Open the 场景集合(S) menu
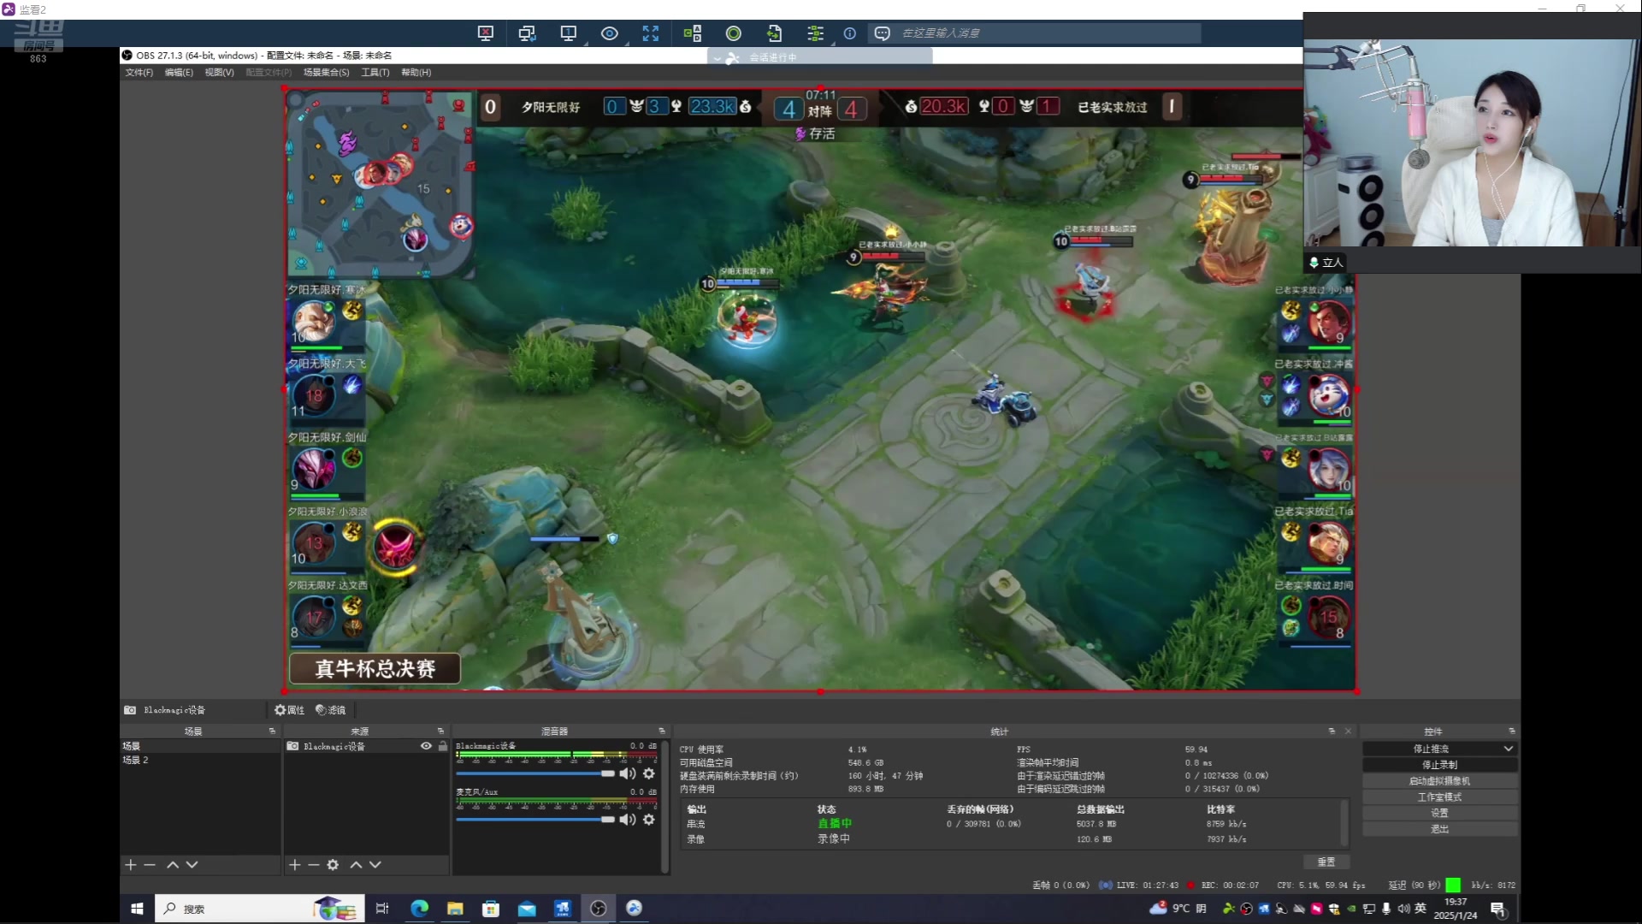 click(x=326, y=73)
